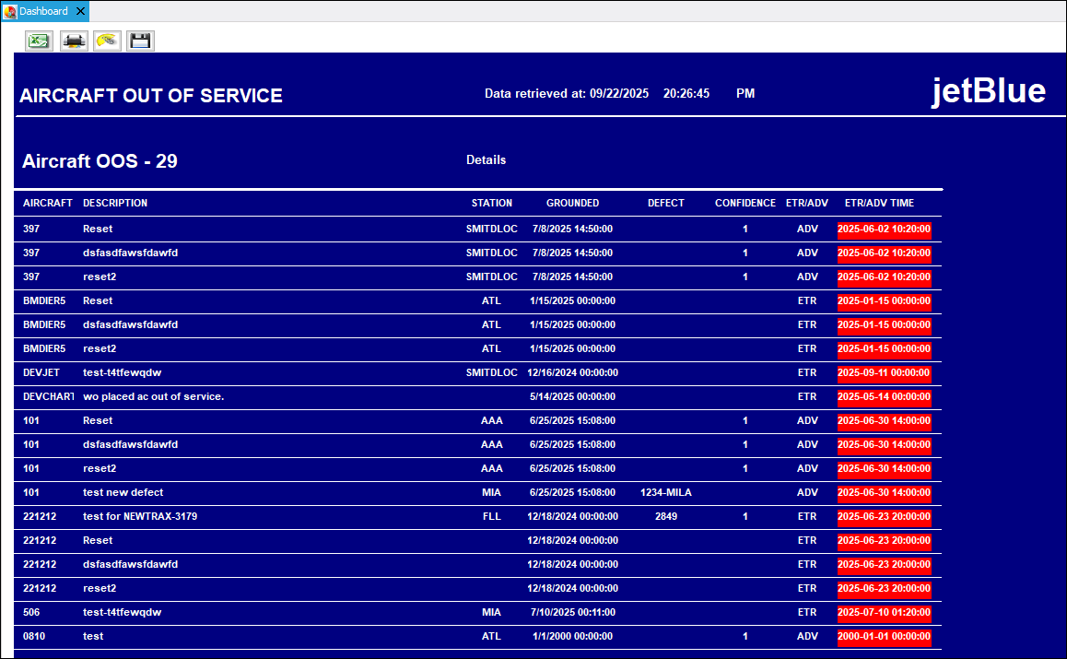Select defect number 2849
Viewport: 1067px width, 659px height.
click(x=666, y=517)
